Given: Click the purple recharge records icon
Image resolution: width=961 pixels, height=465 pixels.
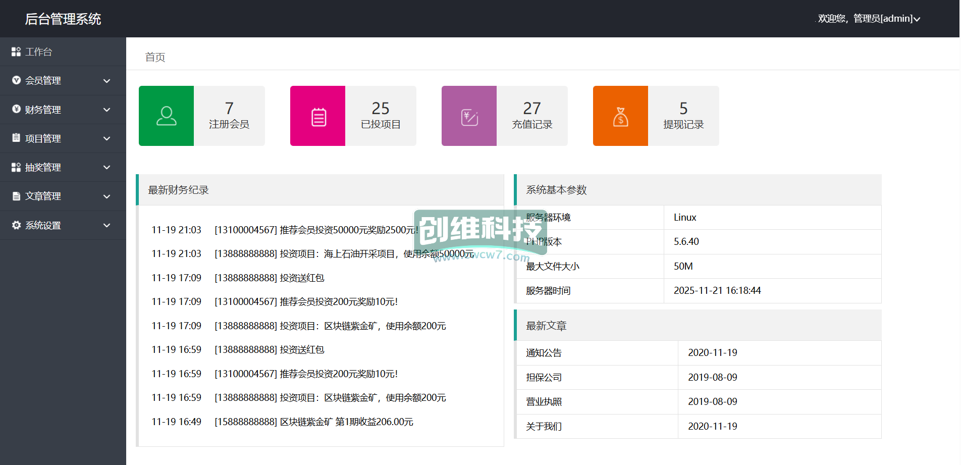Looking at the screenshot, I should (x=469, y=117).
